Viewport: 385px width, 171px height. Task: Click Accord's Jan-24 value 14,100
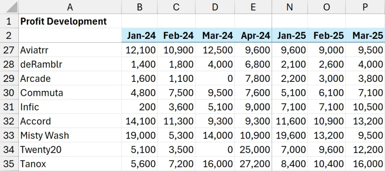point(139,121)
